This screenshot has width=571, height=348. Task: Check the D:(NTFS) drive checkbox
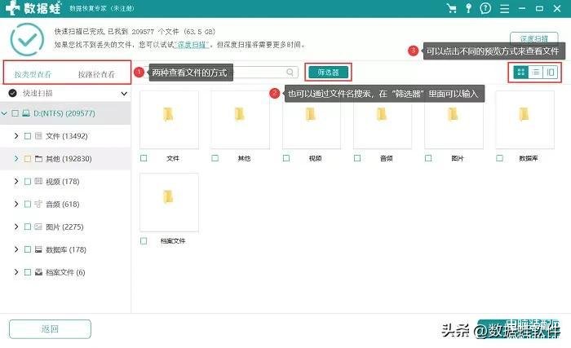(x=15, y=113)
